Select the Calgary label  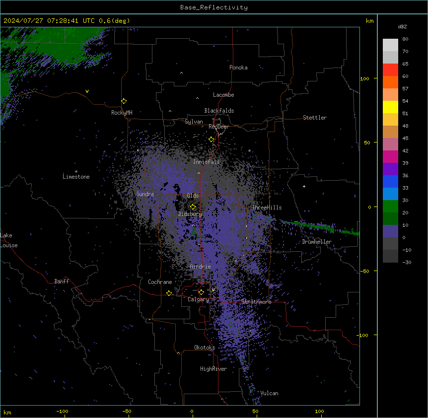pyautogui.click(x=198, y=299)
